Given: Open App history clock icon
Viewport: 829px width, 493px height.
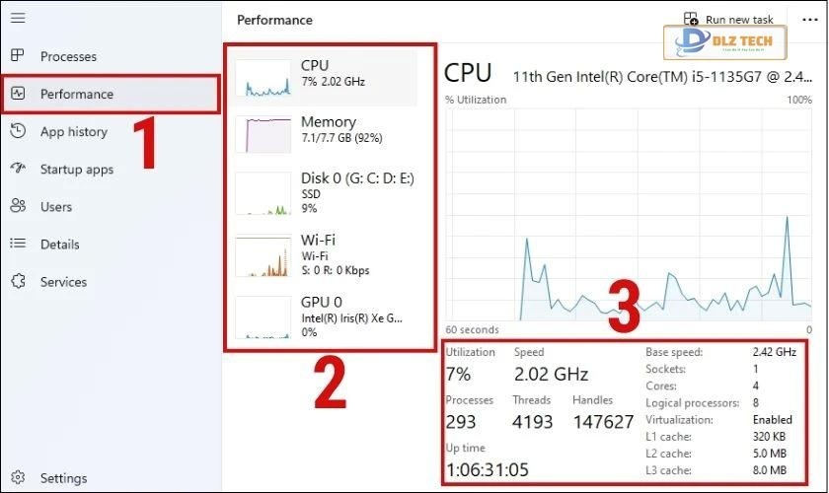Looking at the screenshot, I should [x=18, y=131].
